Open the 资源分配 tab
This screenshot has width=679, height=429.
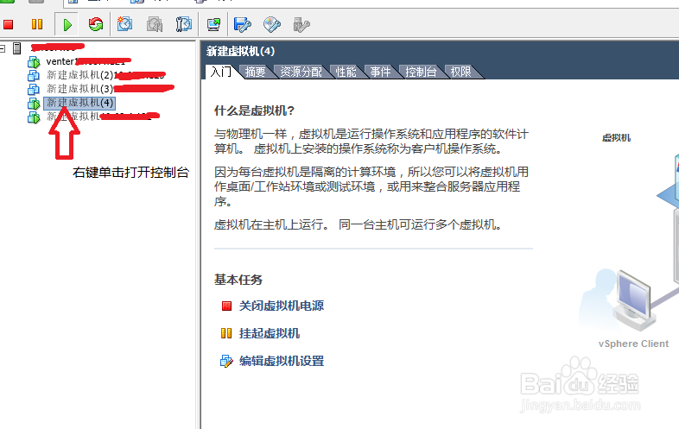(301, 72)
